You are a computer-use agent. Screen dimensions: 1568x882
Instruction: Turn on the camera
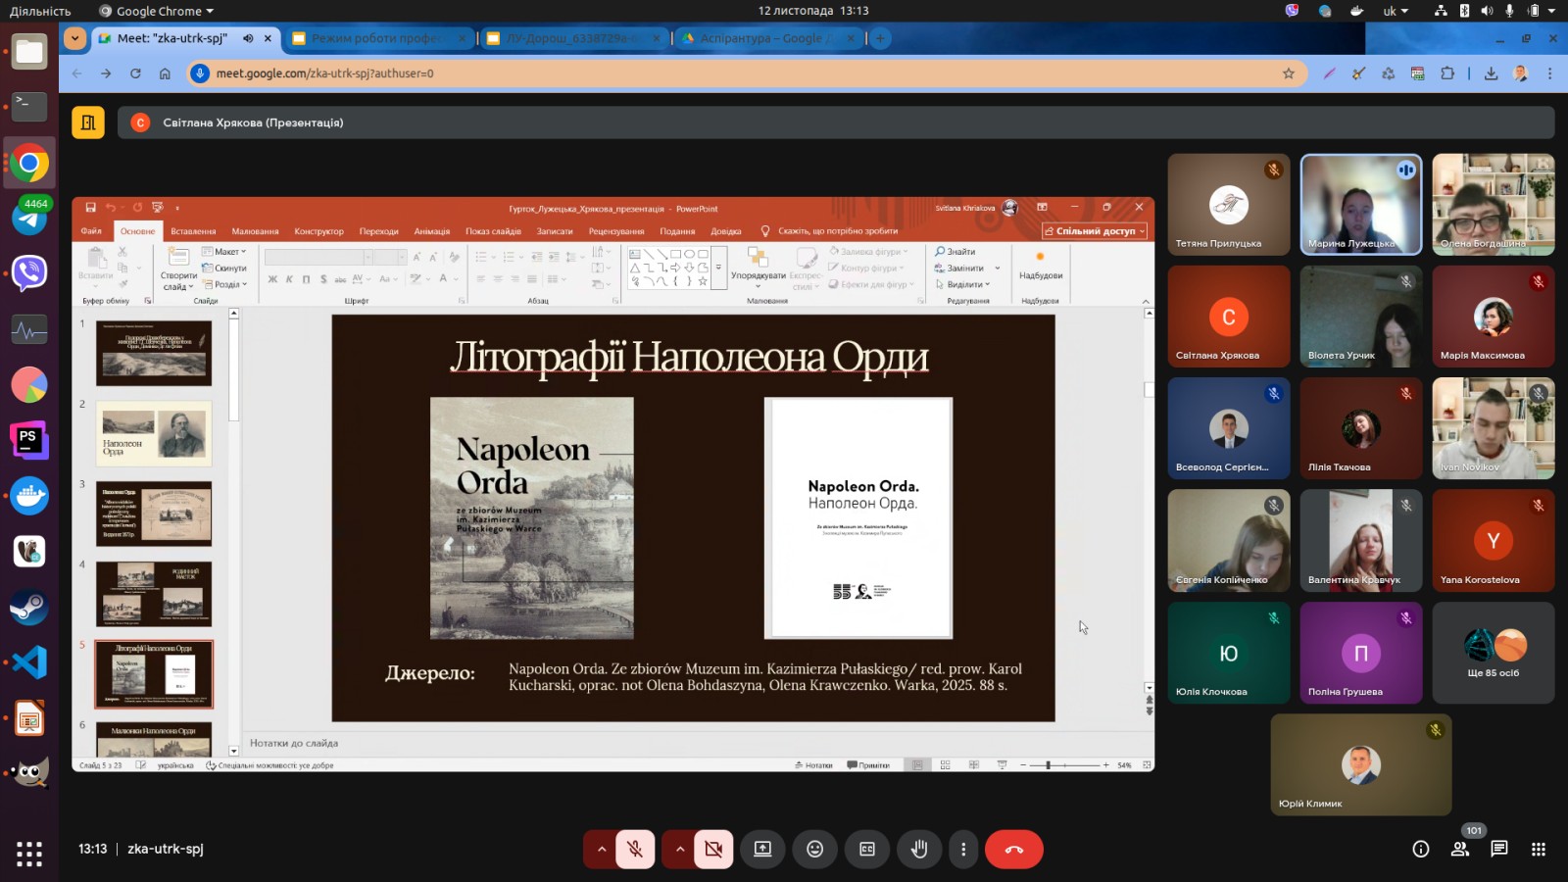click(x=713, y=850)
